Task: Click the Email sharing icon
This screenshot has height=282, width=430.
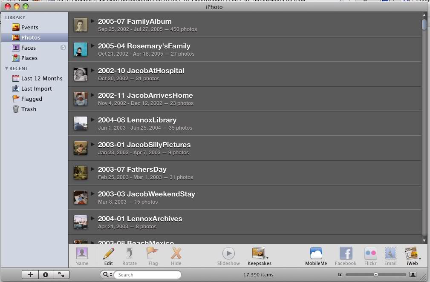Action: (x=390, y=256)
